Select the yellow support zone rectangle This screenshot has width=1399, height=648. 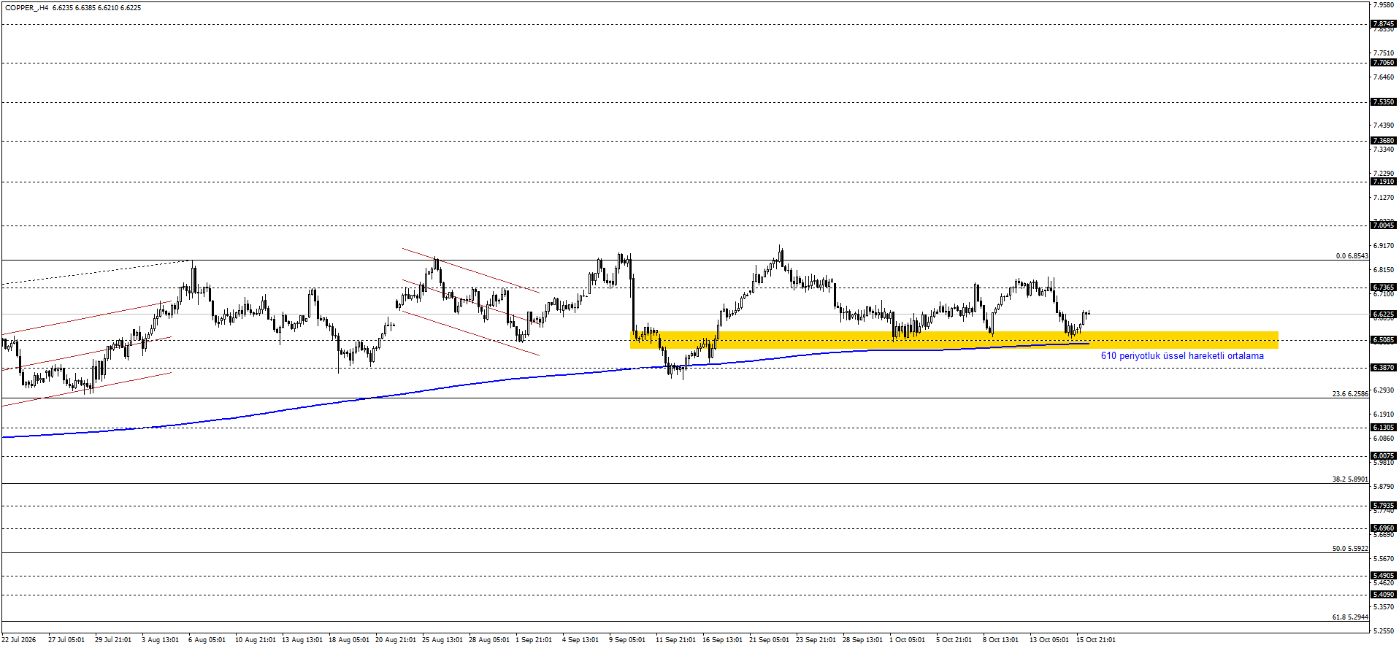[954, 340]
